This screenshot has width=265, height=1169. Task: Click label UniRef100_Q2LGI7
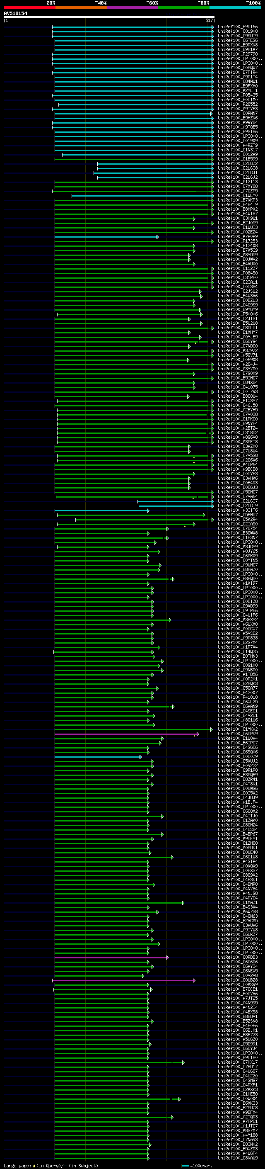point(238,501)
